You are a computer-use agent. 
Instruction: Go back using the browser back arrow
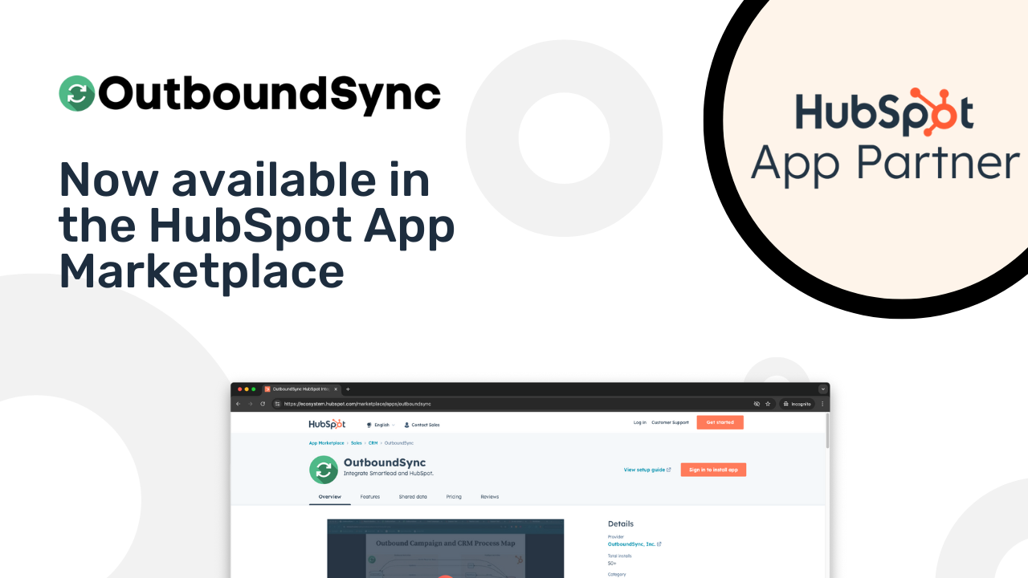click(x=238, y=403)
